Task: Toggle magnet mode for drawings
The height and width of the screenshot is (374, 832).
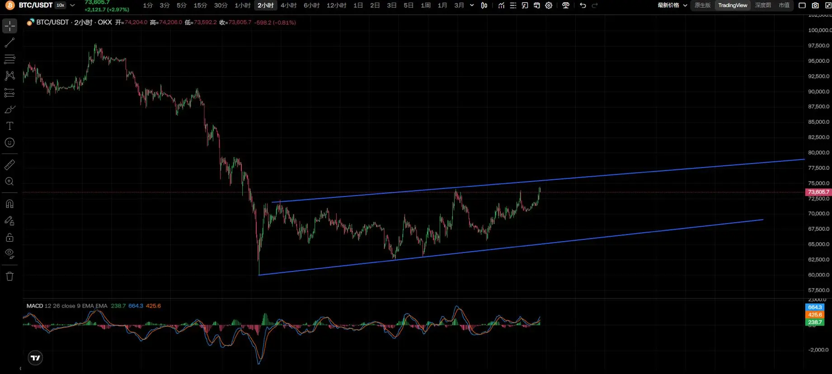Action: 9,204
